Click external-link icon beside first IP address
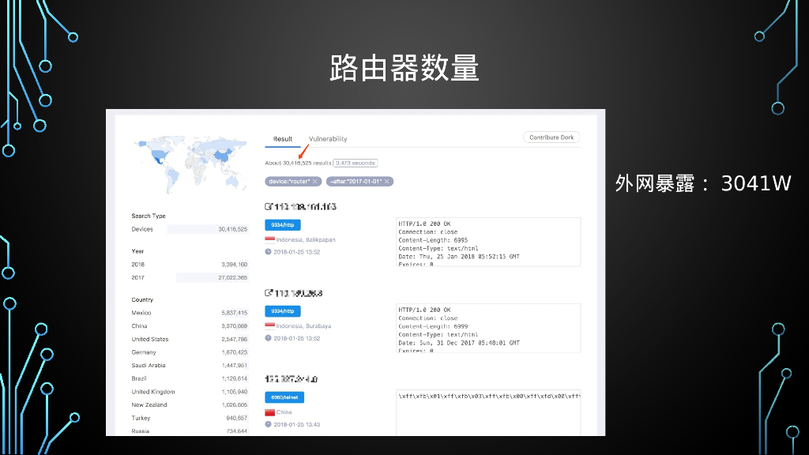Image resolution: width=809 pixels, height=455 pixels. pos(269,207)
